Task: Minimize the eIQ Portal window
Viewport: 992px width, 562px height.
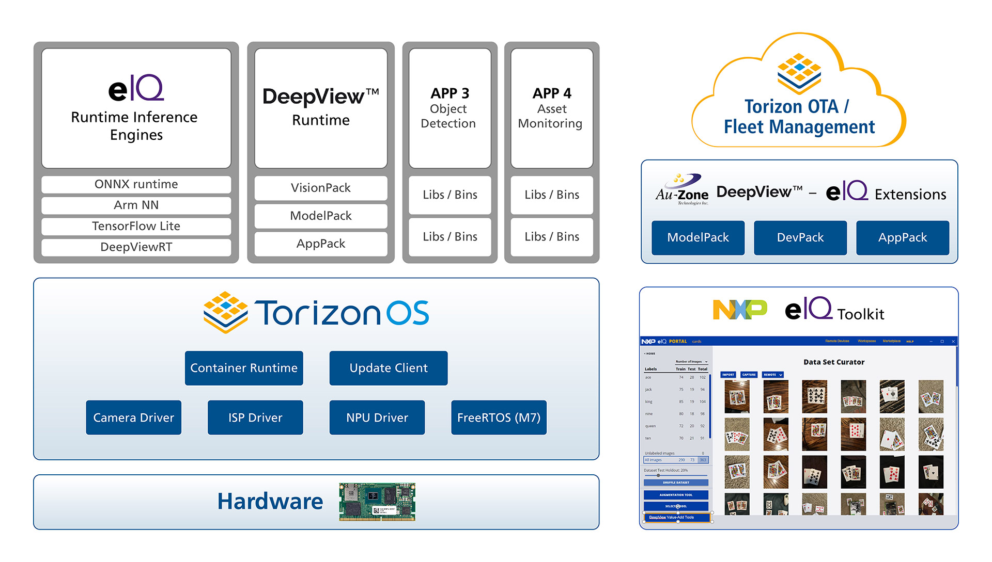Action: (x=931, y=341)
